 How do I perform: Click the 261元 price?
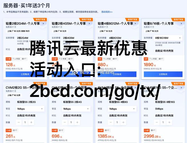click(x=11, y=136)
